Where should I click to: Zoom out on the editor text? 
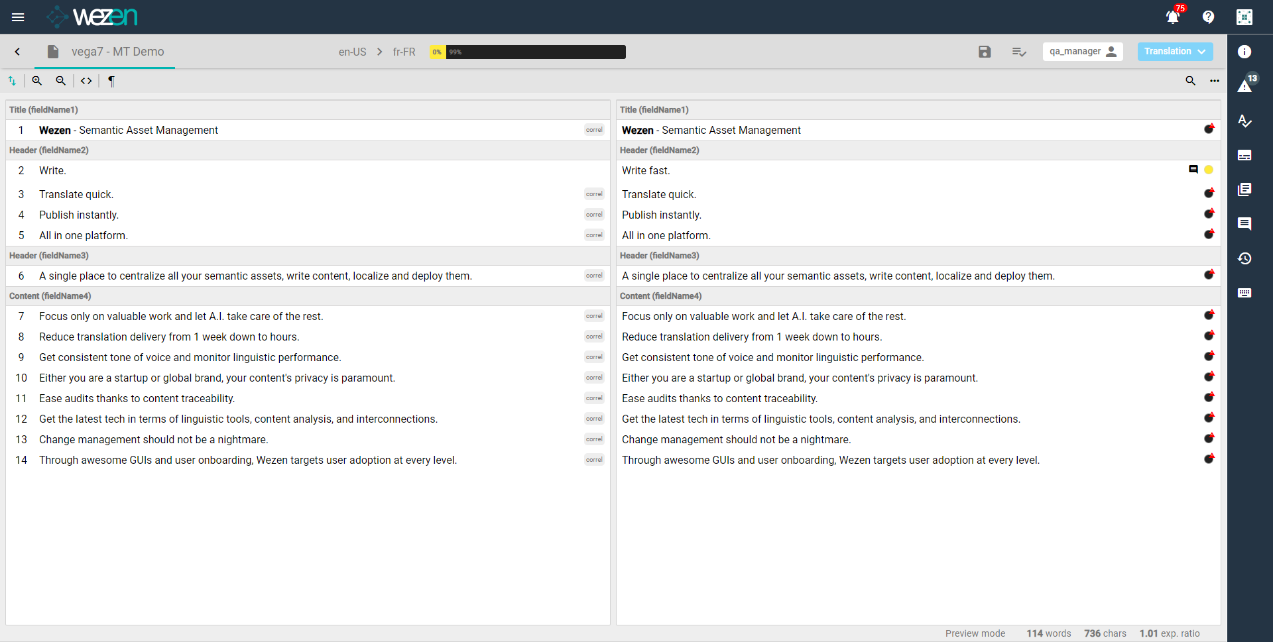pyautogui.click(x=61, y=81)
